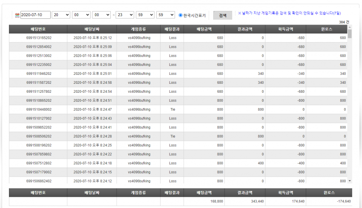Open the last end-second dropdown showing 59

(x=166, y=15)
